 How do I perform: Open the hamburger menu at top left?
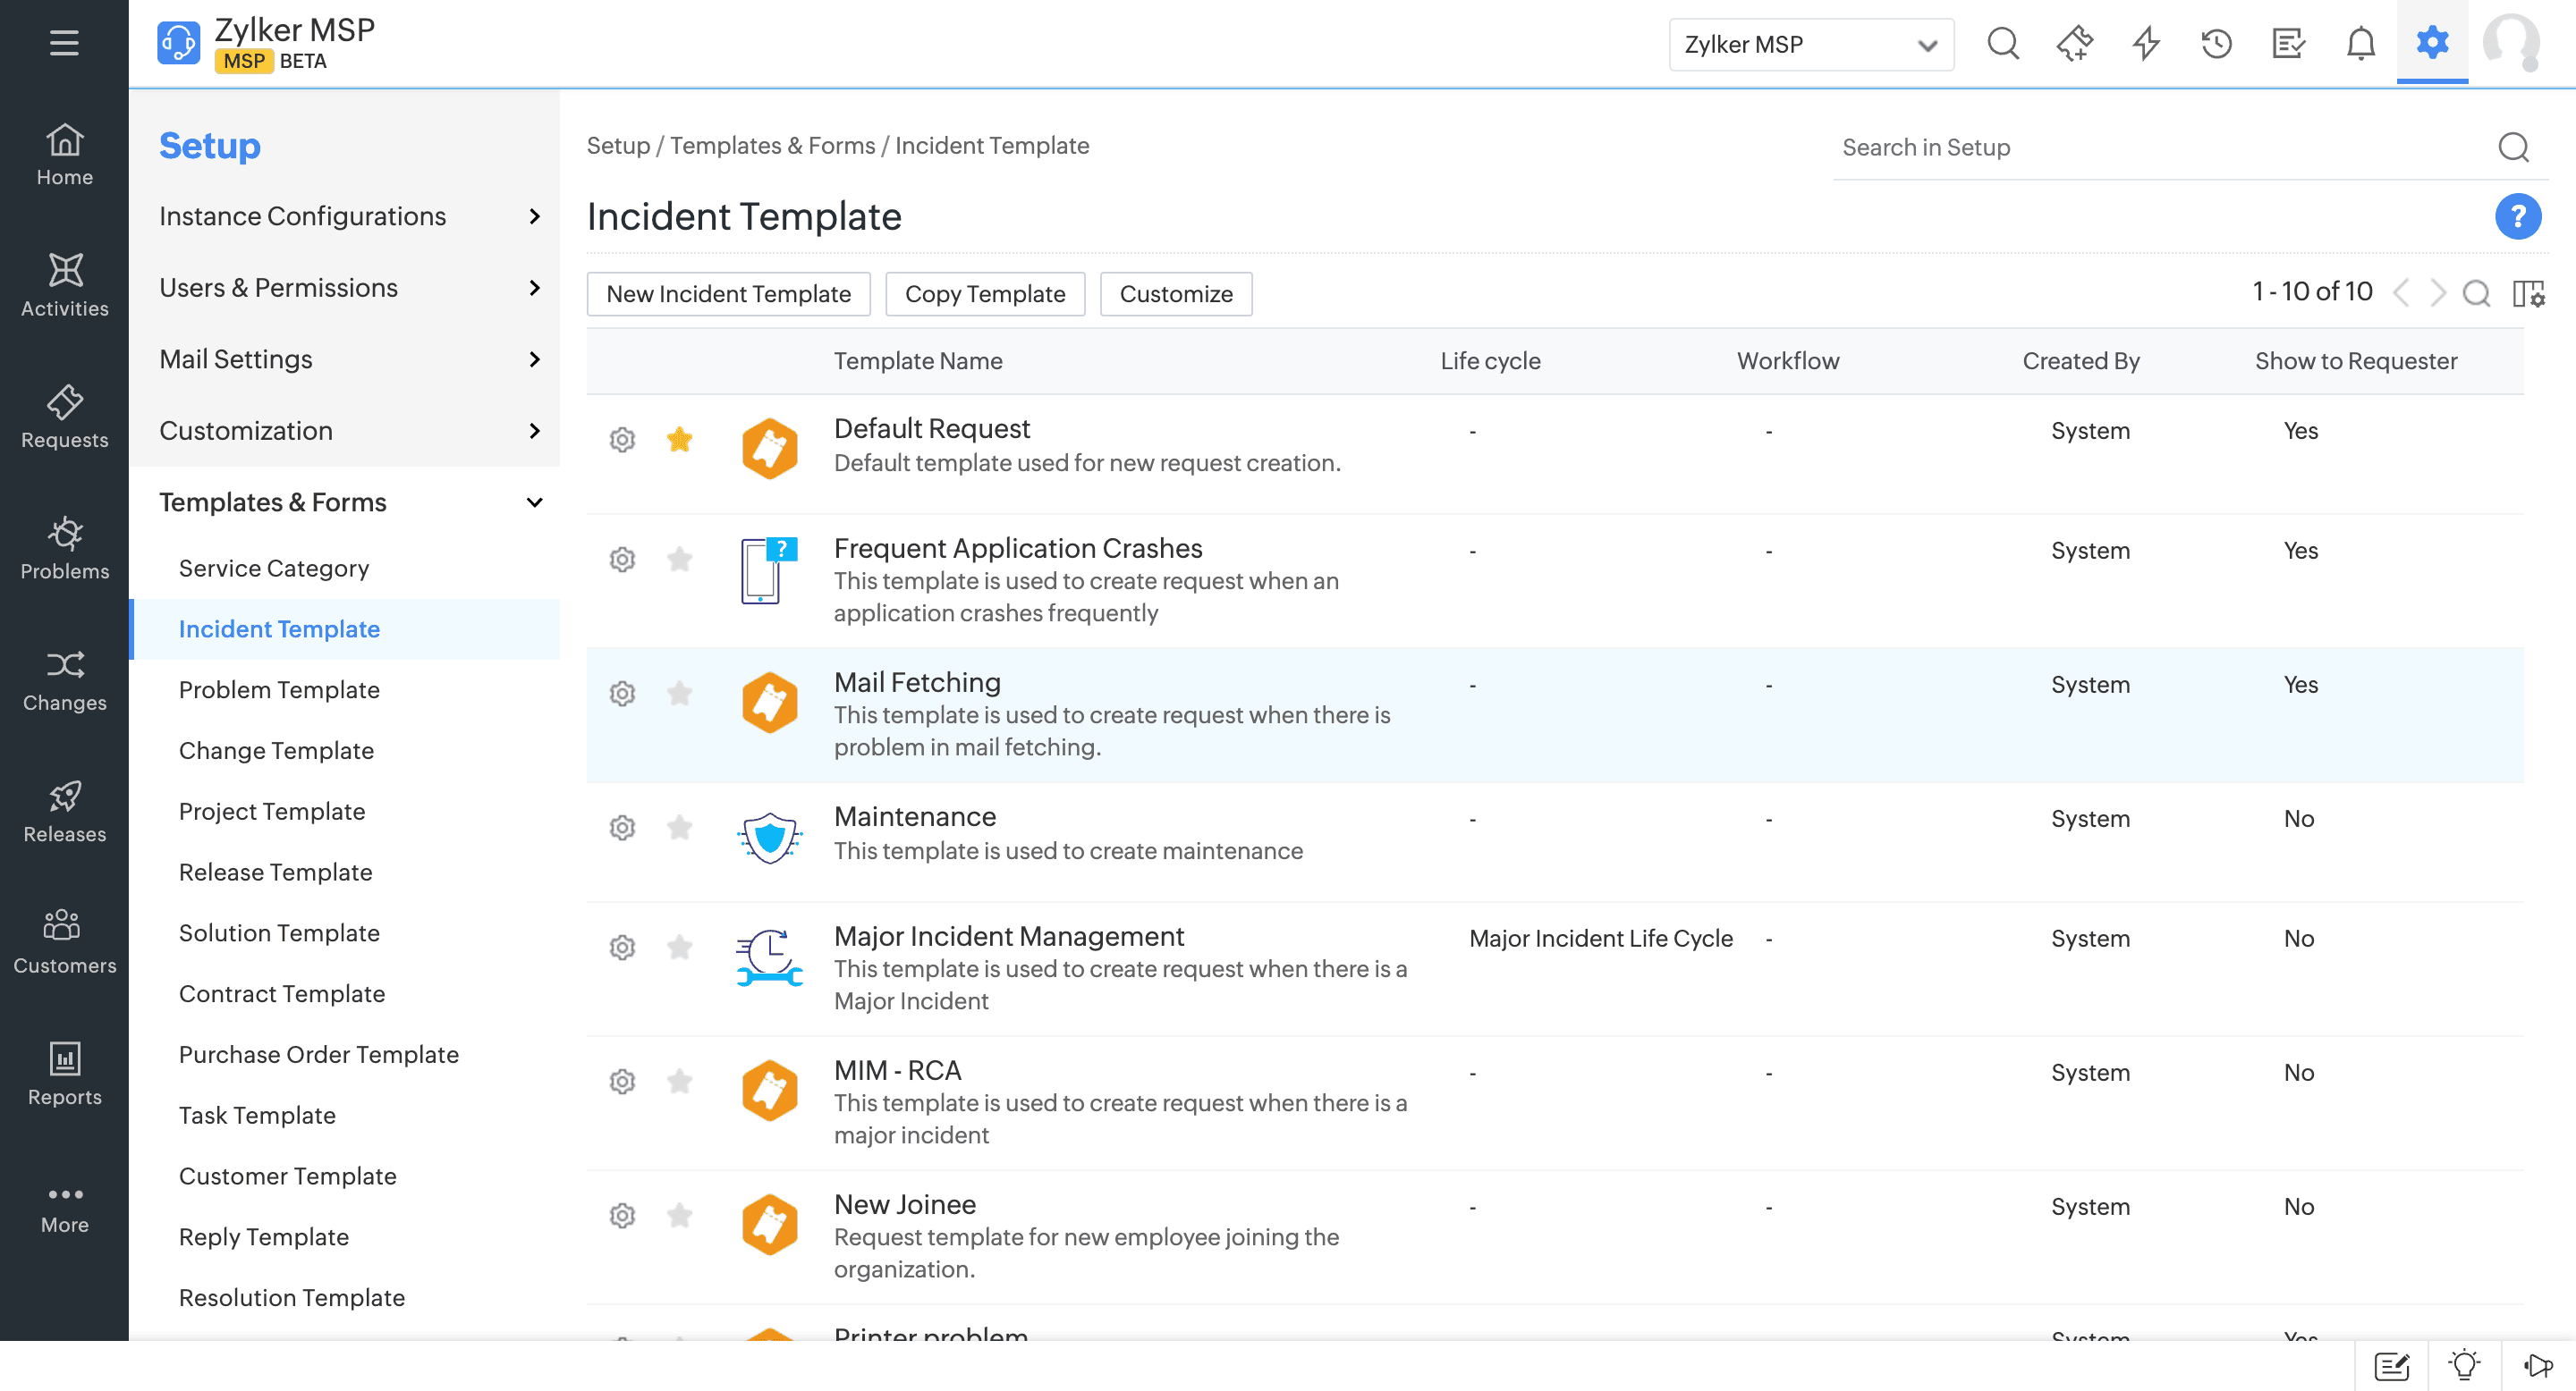coord(64,43)
